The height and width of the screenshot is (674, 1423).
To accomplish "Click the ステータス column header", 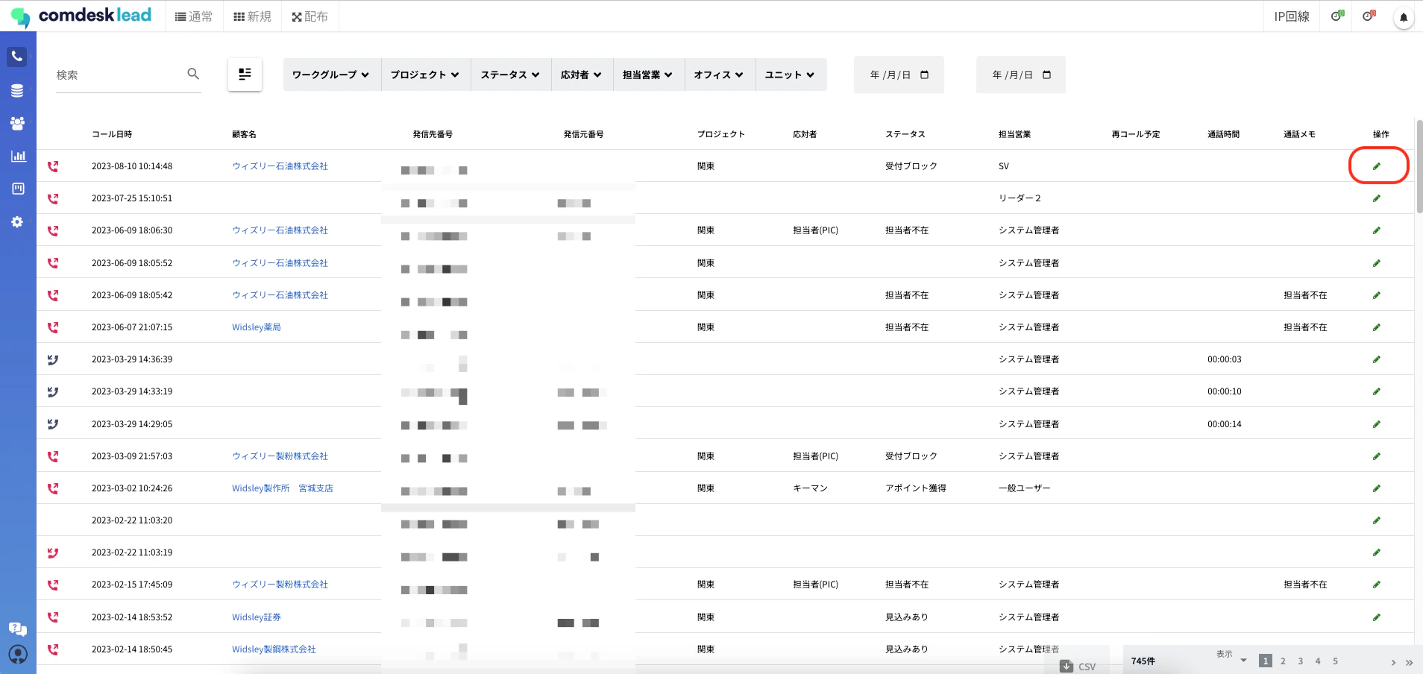I will click(x=905, y=134).
